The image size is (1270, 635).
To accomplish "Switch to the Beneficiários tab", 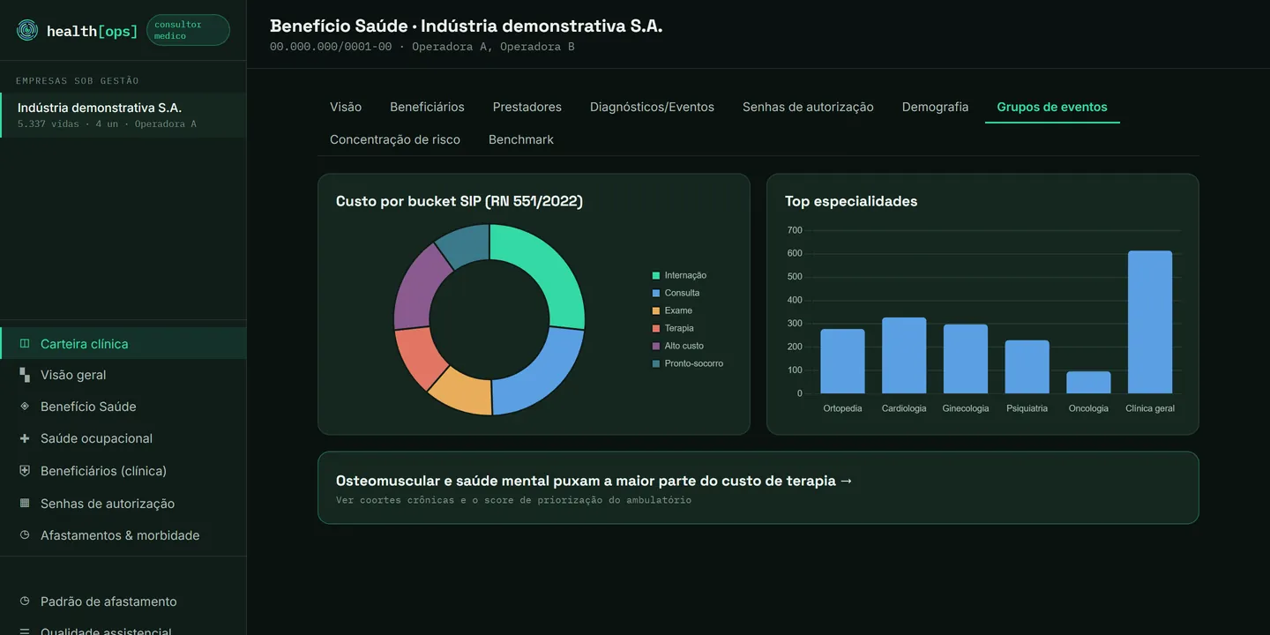I will tap(427, 107).
